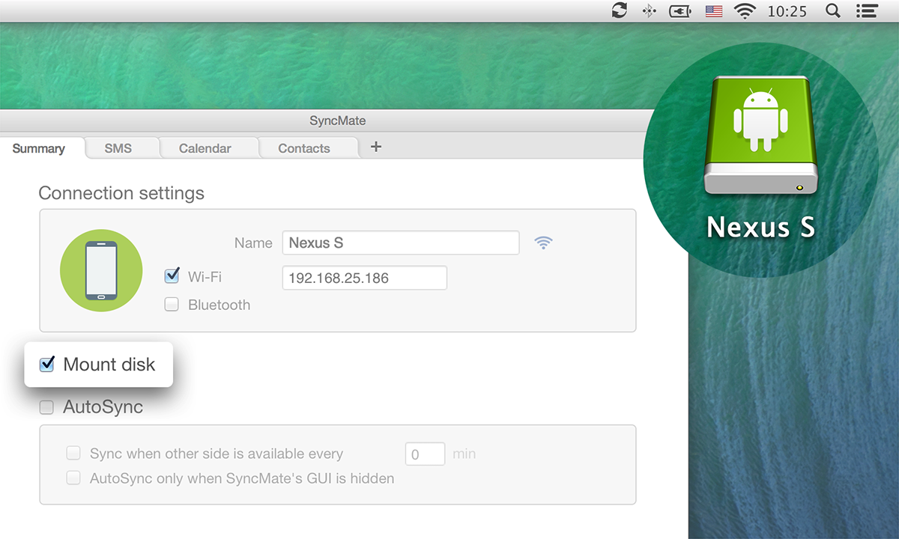Open the US flag input source menu

click(714, 11)
